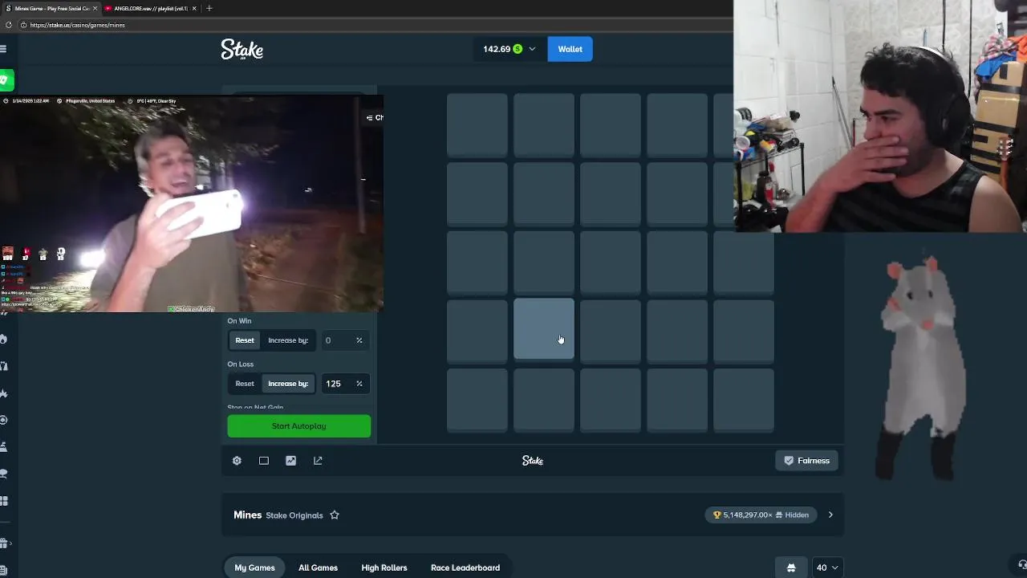Screen dimensions: 1027x578
Task: Open the game settings gear icon
Action: (237, 461)
